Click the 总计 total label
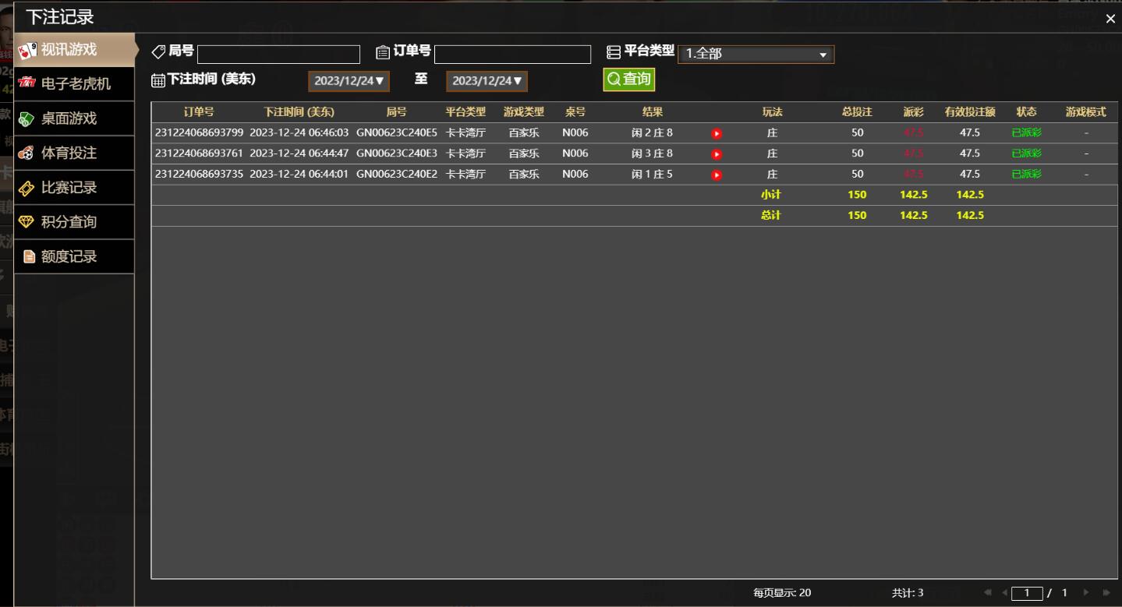The width and height of the screenshot is (1122, 607). coord(771,215)
